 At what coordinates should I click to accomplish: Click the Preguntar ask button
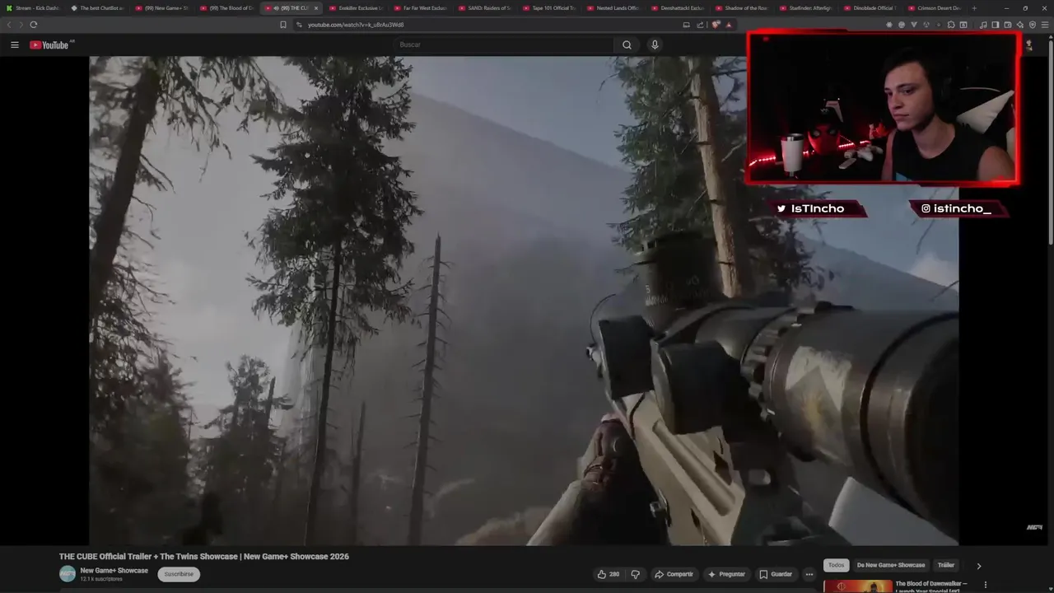tap(725, 574)
